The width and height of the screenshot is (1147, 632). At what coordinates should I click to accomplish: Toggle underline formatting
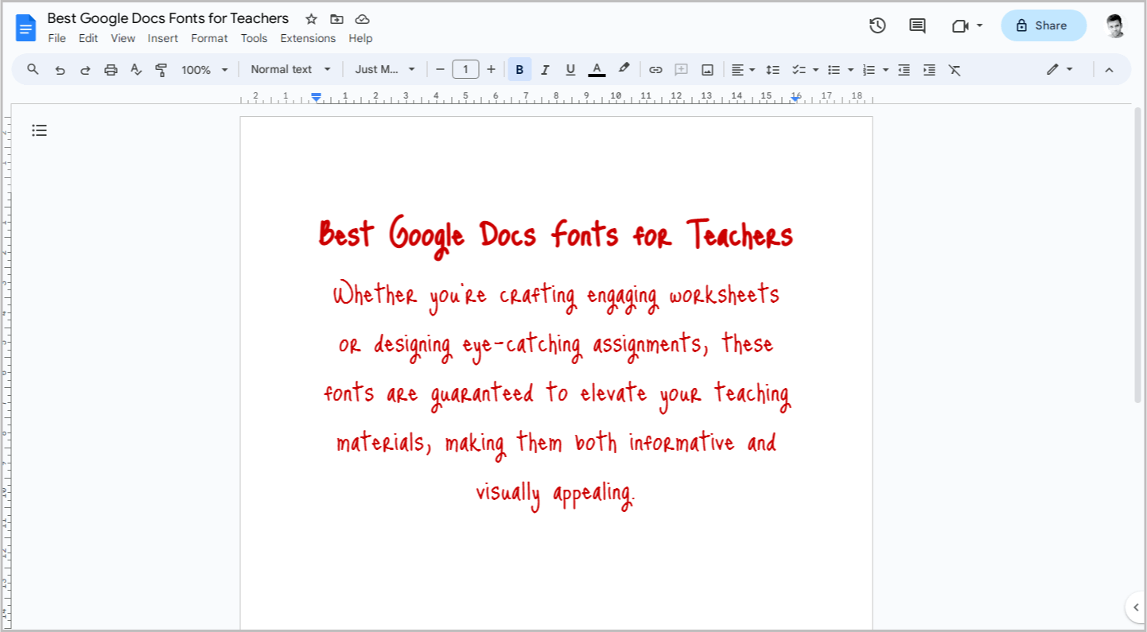pyautogui.click(x=570, y=70)
